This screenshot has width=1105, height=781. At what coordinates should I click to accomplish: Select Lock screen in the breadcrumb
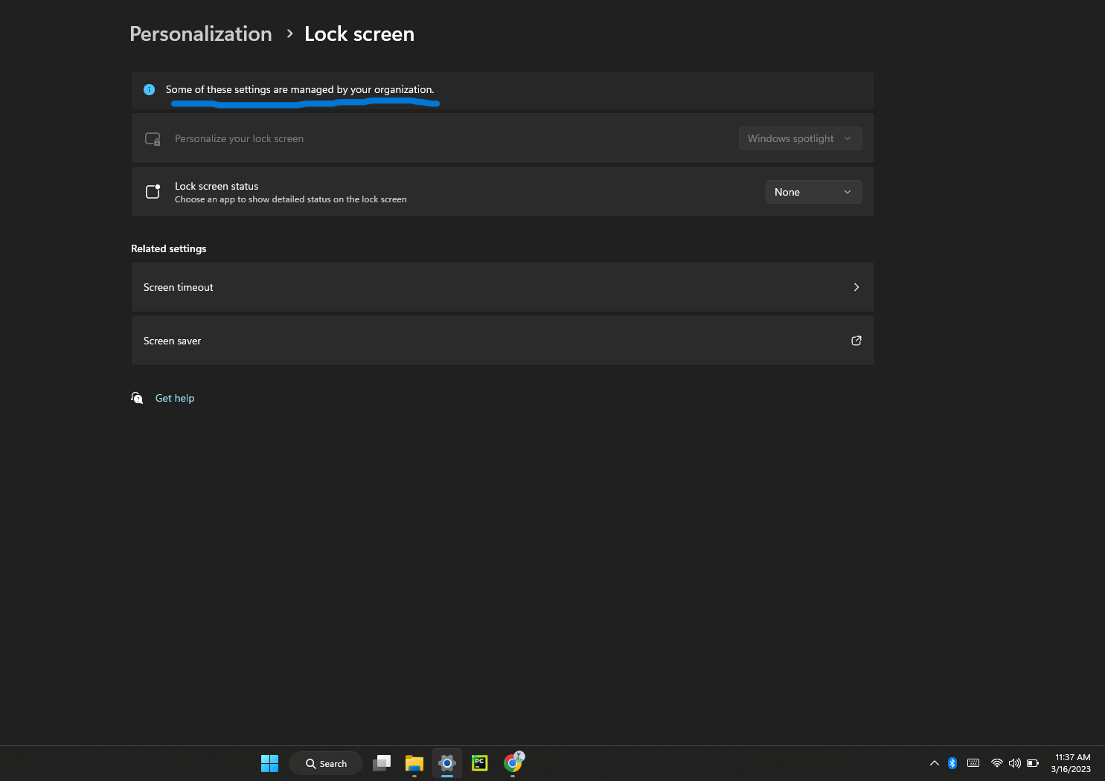(x=359, y=33)
